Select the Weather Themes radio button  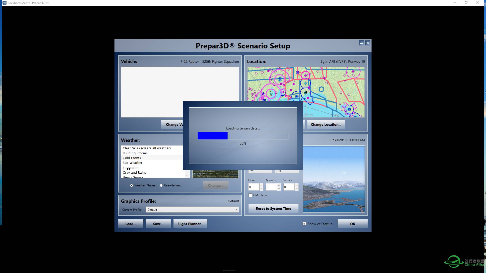[x=132, y=185]
